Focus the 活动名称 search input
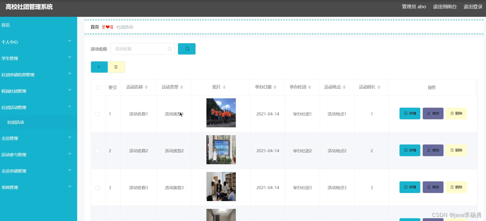This screenshot has height=221, width=486. [142, 49]
